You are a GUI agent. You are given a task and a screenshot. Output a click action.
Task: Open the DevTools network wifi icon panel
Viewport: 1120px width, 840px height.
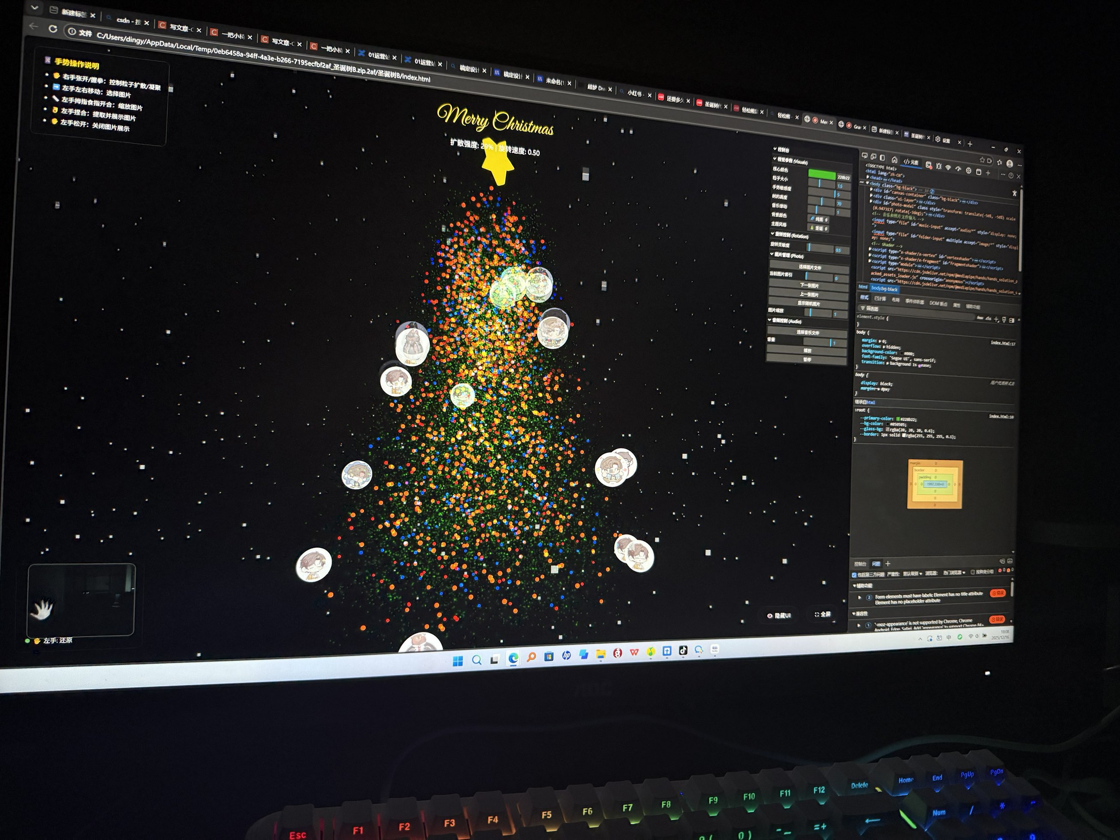click(948, 168)
